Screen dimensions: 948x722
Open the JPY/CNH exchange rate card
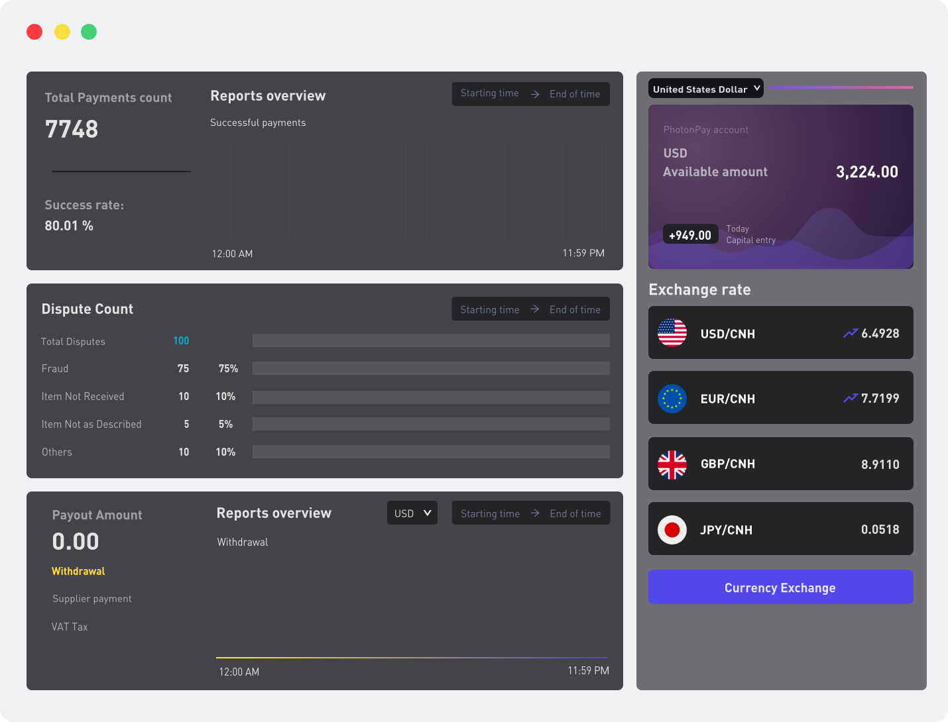pyautogui.click(x=781, y=529)
